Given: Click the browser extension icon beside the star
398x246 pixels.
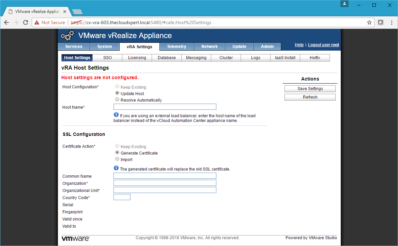Looking at the screenshot, I should click(381, 22).
